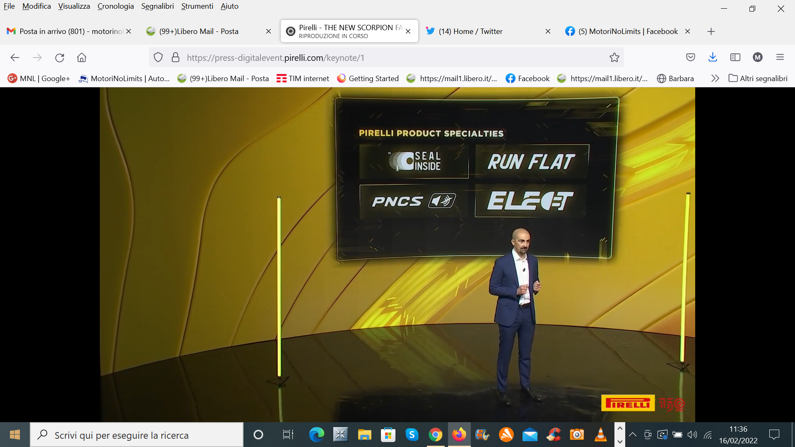Show hidden system tray icons

tap(633, 435)
